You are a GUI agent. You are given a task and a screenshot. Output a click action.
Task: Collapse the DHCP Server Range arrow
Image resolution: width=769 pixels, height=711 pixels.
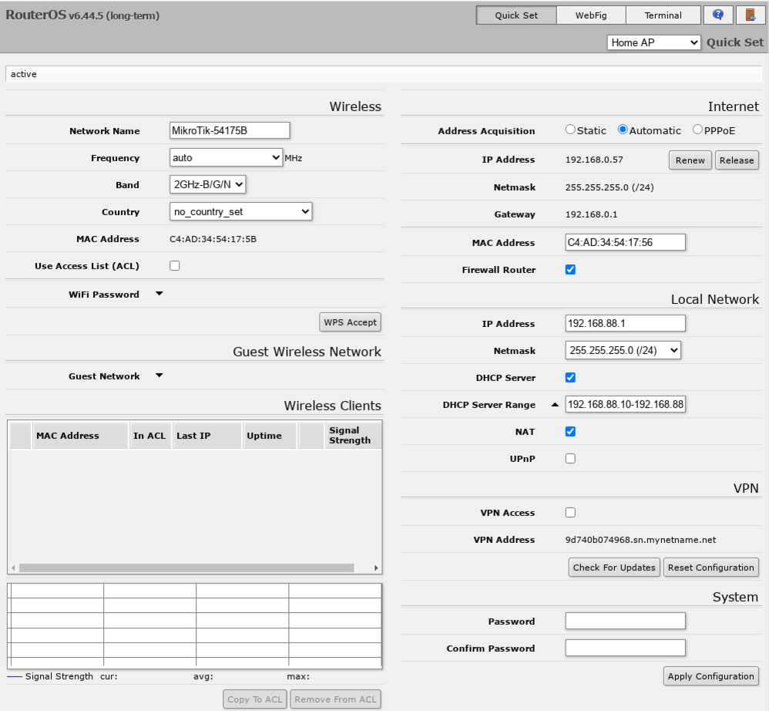(x=555, y=405)
